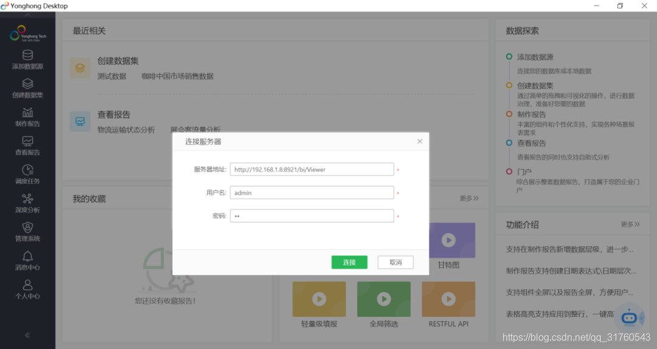
Task: Select 门户 step in 数据探索
Action: [524, 172]
